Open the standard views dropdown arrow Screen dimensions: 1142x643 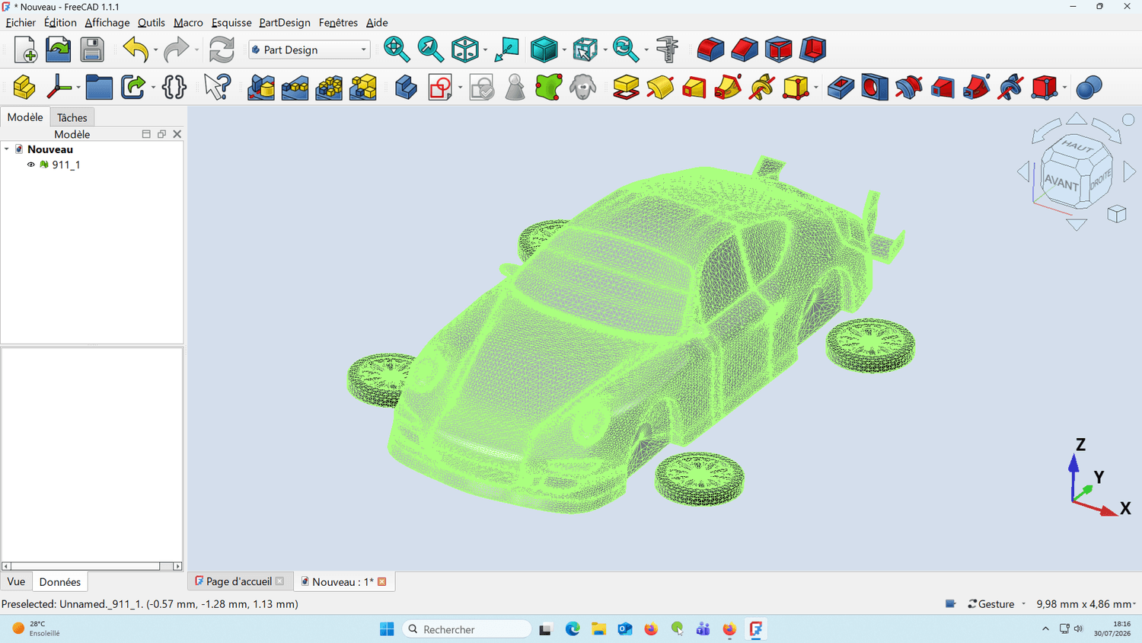[485, 50]
